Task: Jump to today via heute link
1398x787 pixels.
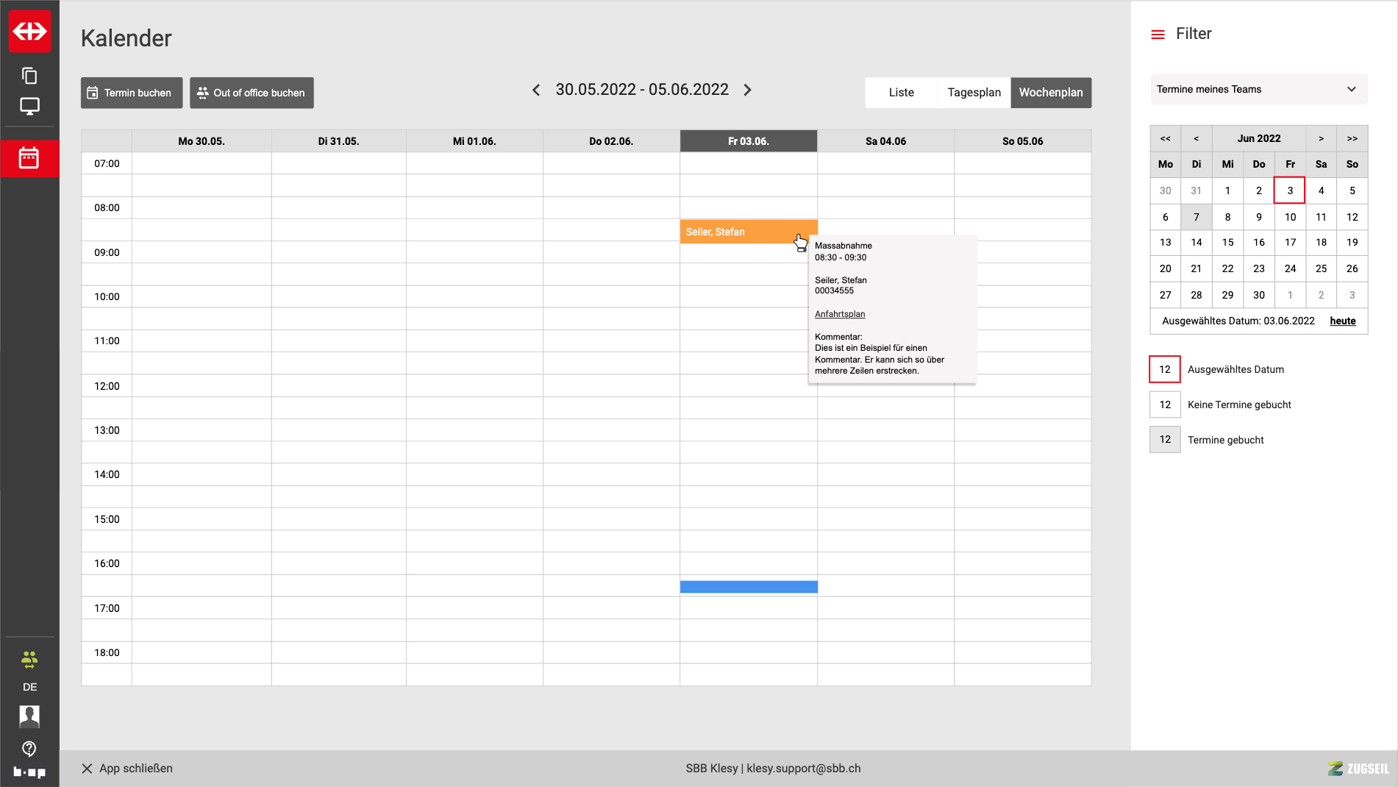Action: click(x=1342, y=321)
